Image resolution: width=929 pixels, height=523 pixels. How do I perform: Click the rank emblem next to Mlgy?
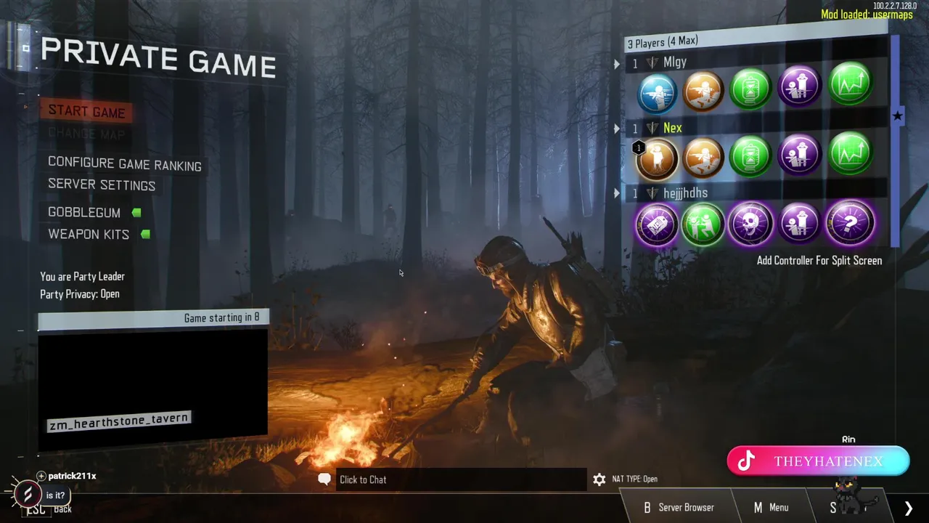652,63
